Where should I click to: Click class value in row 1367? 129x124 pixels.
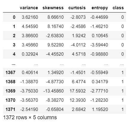pos(122,73)
